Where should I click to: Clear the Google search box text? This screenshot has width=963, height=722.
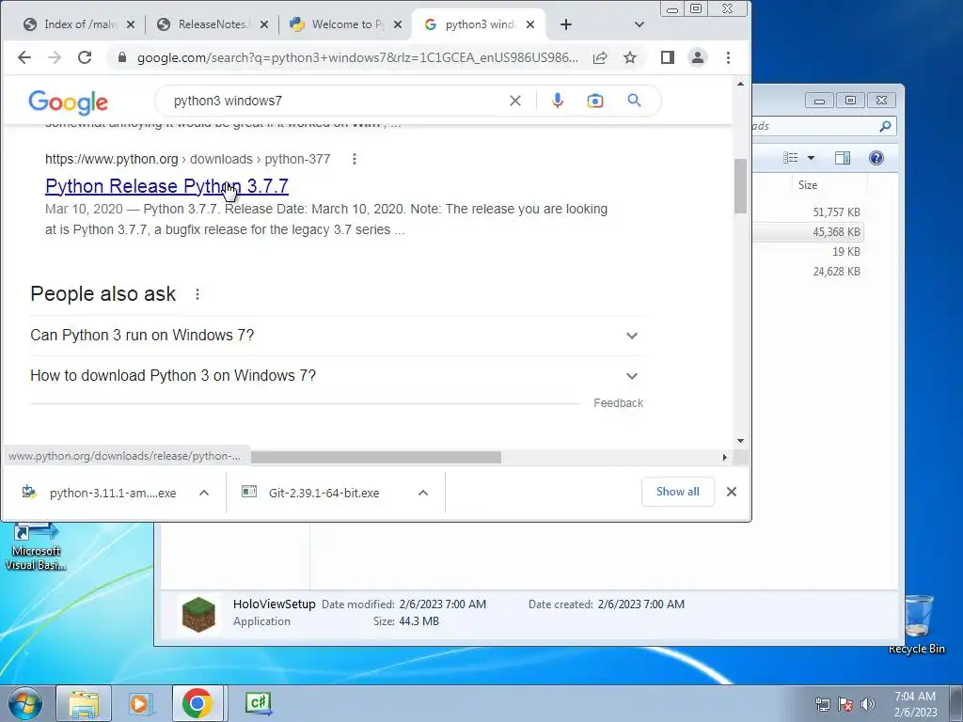click(x=515, y=101)
